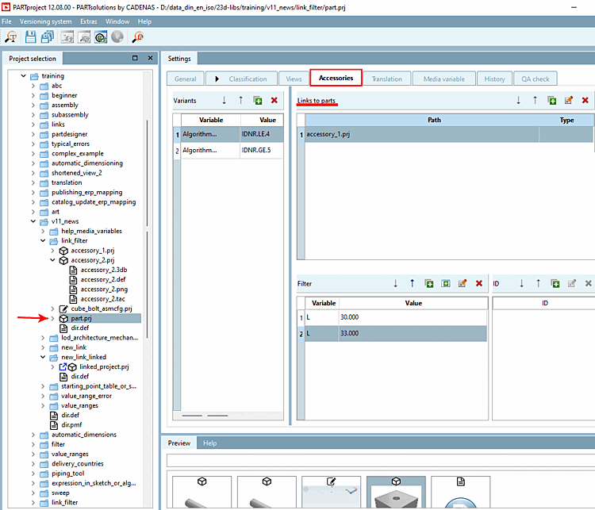Screen dimensions: 595x510
Task: Move Links to parts entry up
Action: pos(535,101)
